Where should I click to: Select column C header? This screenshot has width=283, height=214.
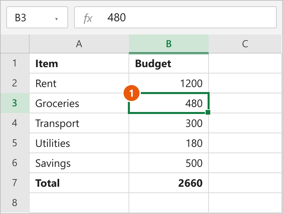point(245,44)
